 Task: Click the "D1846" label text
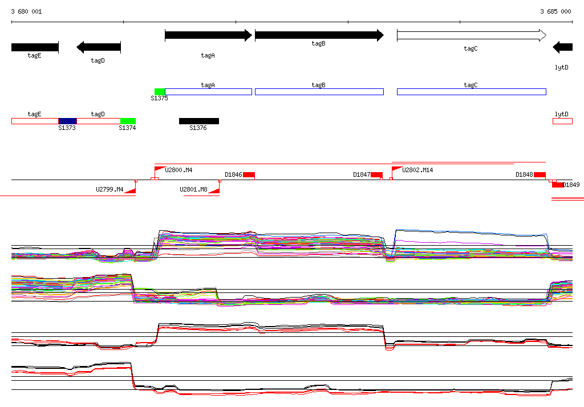coord(233,174)
